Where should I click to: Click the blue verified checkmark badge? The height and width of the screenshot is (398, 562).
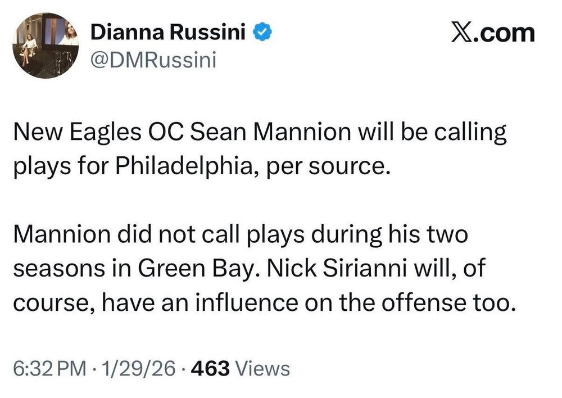pyautogui.click(x=262, y=34)
